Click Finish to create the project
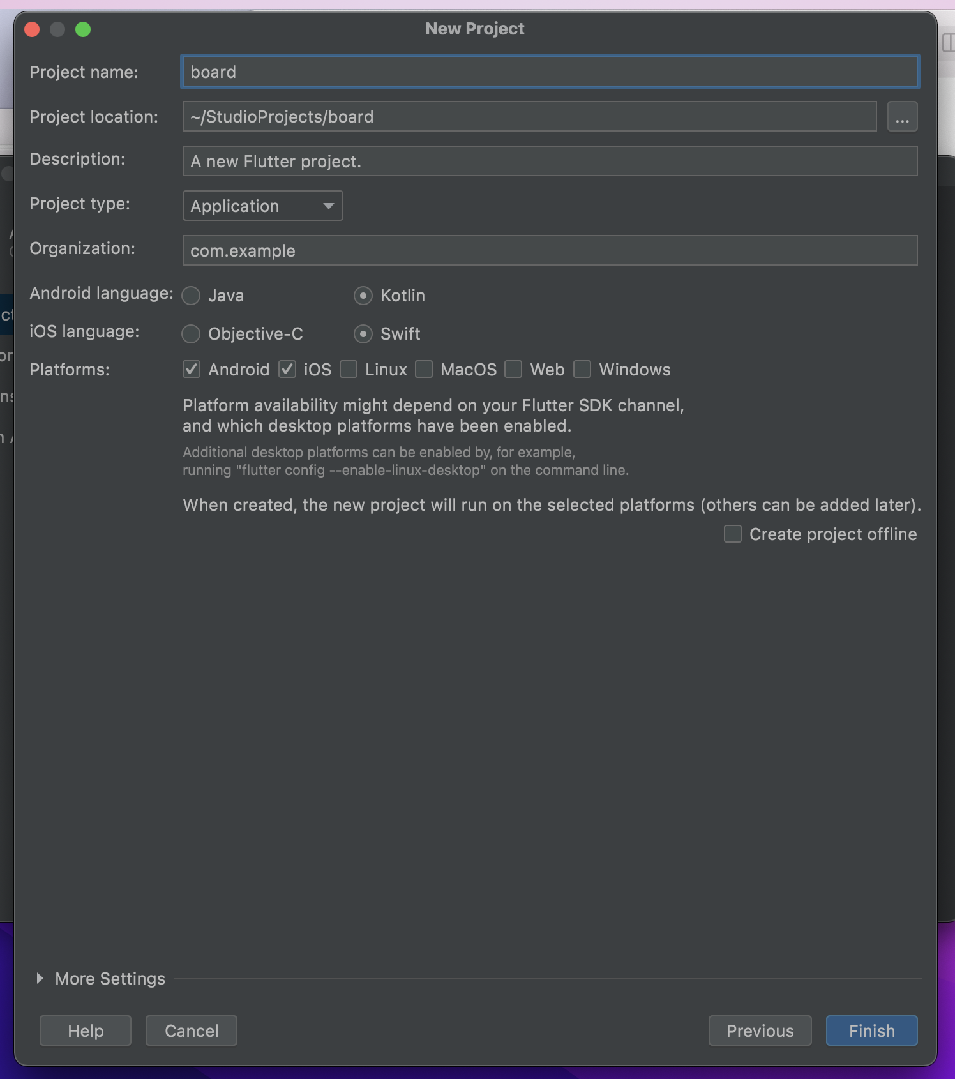955x1079 pixels. [x=872, y=1030]
